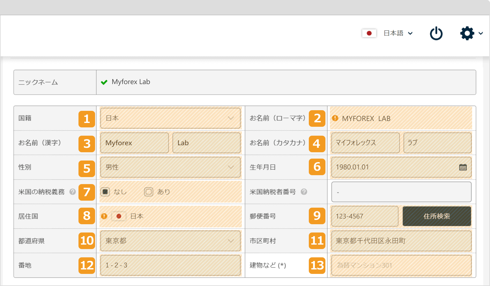Click the お名前(カタカナ) label

tap(278, 143)
